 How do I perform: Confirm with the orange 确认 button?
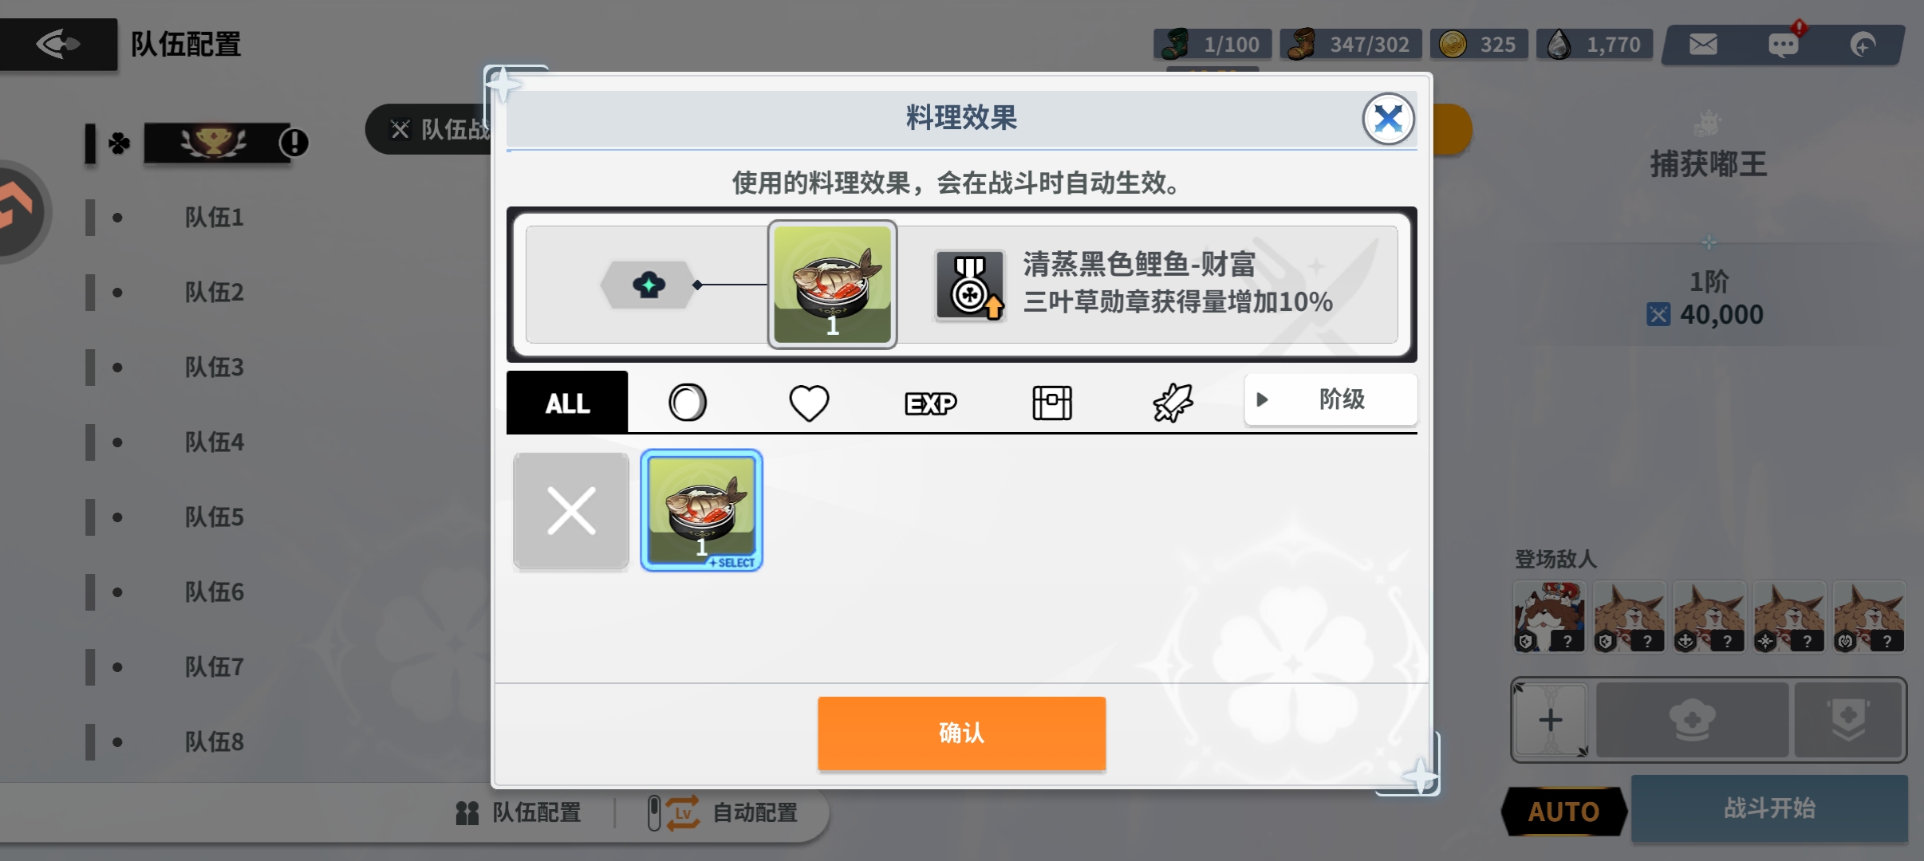[961, 733]
